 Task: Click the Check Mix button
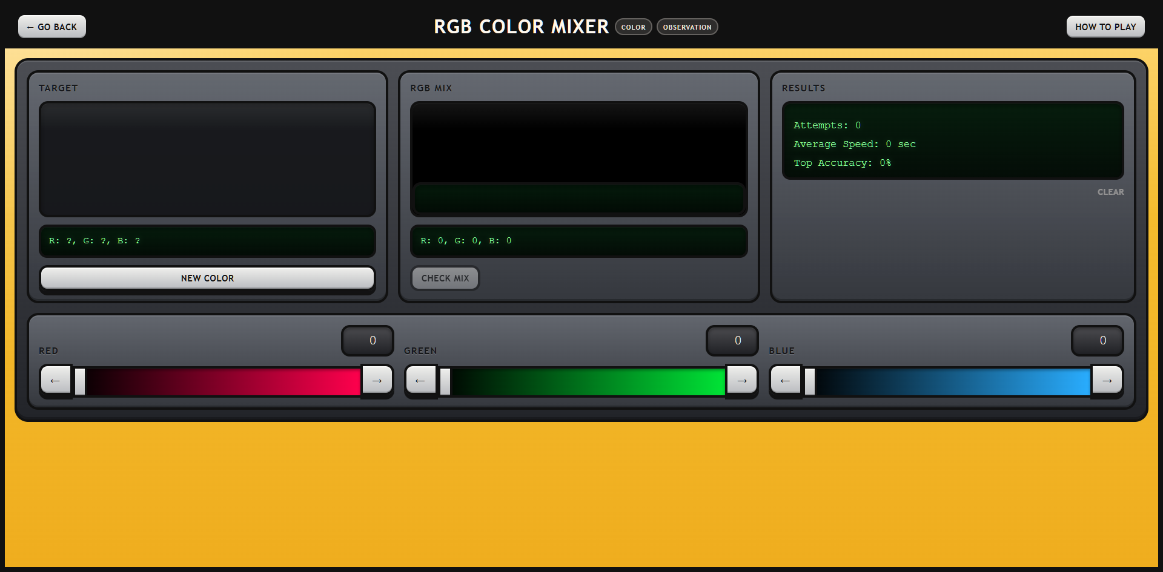click(x=445, y=278)
